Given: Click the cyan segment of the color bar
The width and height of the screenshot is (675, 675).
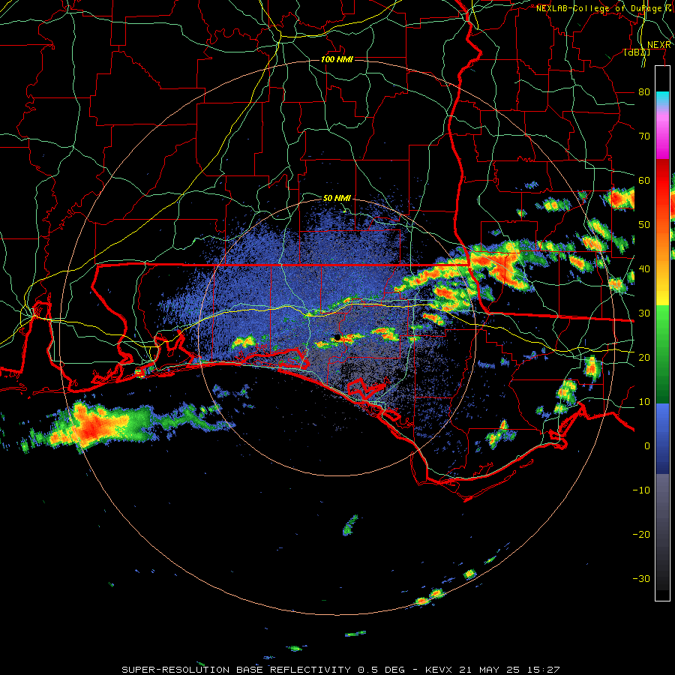Looking at the screenshot, I should pos(662,98).
